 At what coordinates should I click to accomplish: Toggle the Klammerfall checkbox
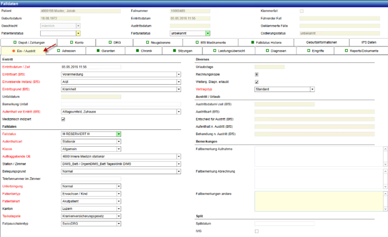(301, 11)
